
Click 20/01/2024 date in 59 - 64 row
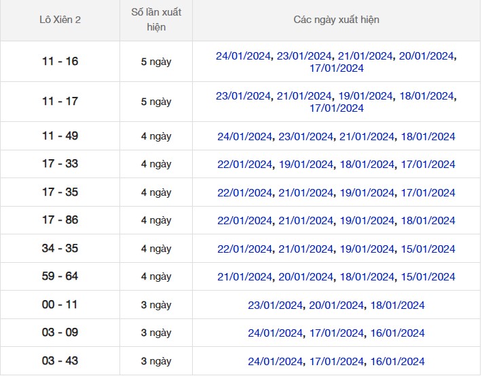click(305, 277)
